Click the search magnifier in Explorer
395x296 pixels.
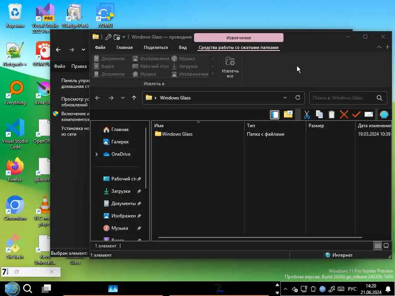click(x=380, y=98)
